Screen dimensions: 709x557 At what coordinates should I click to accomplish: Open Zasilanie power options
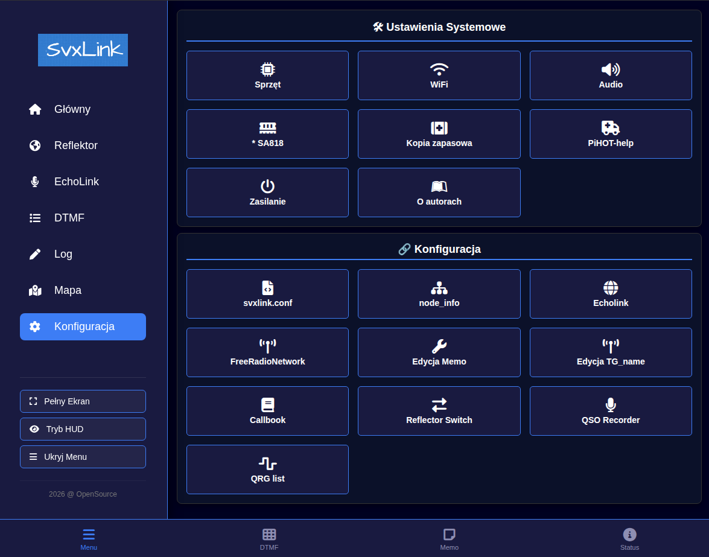267,193
